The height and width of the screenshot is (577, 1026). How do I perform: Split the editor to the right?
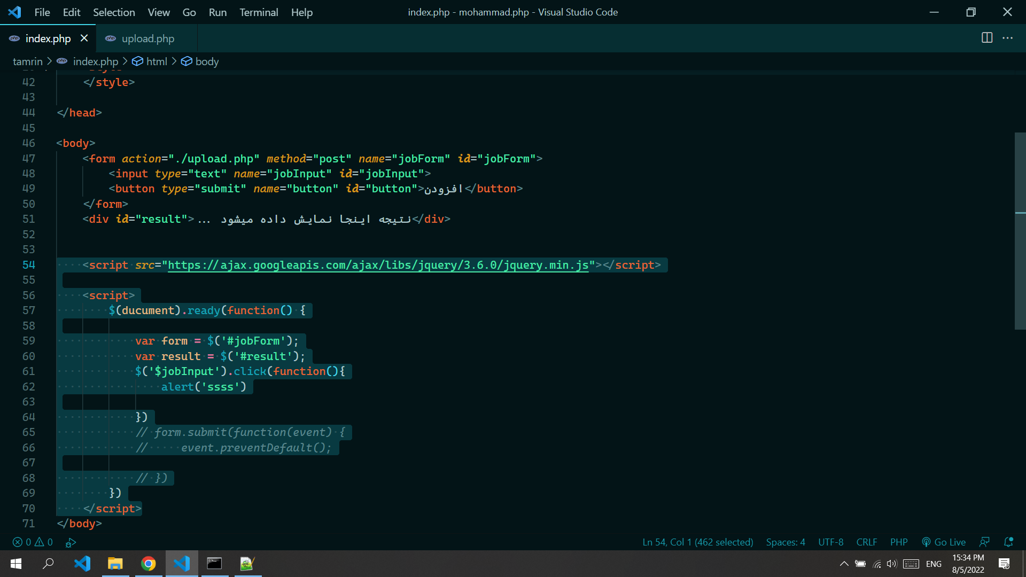click(x=987, y=38)
